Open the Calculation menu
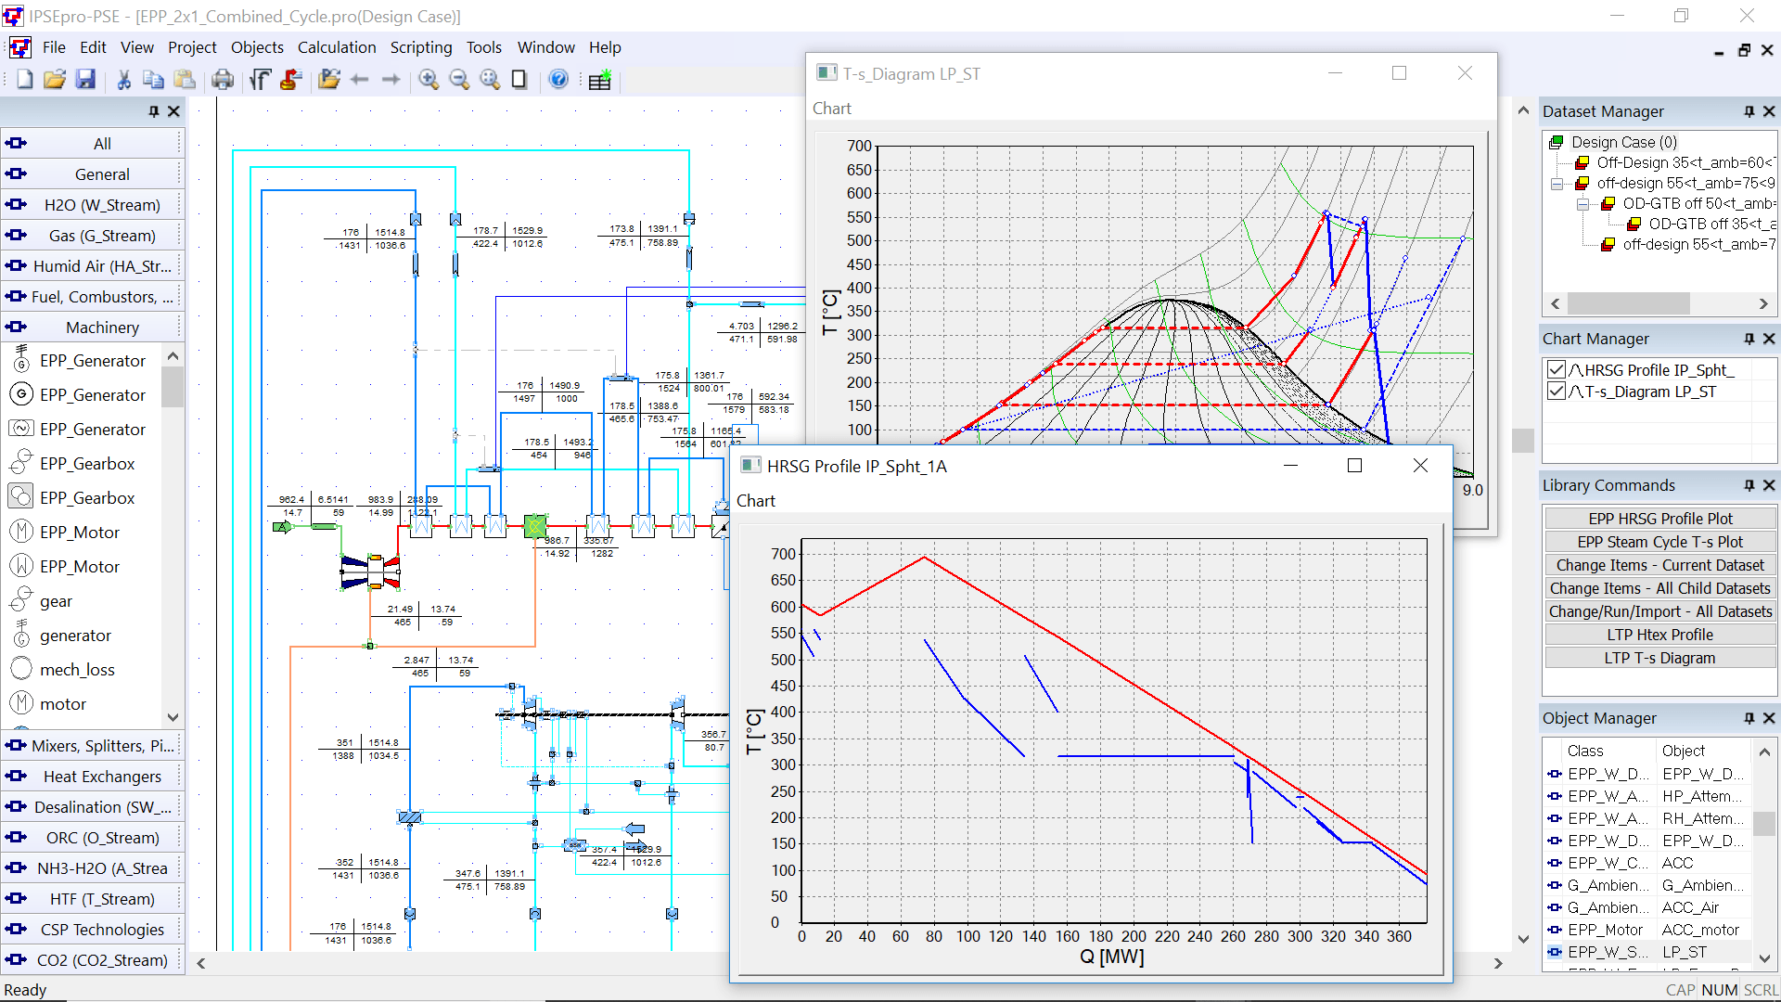 tap(337, 47)
